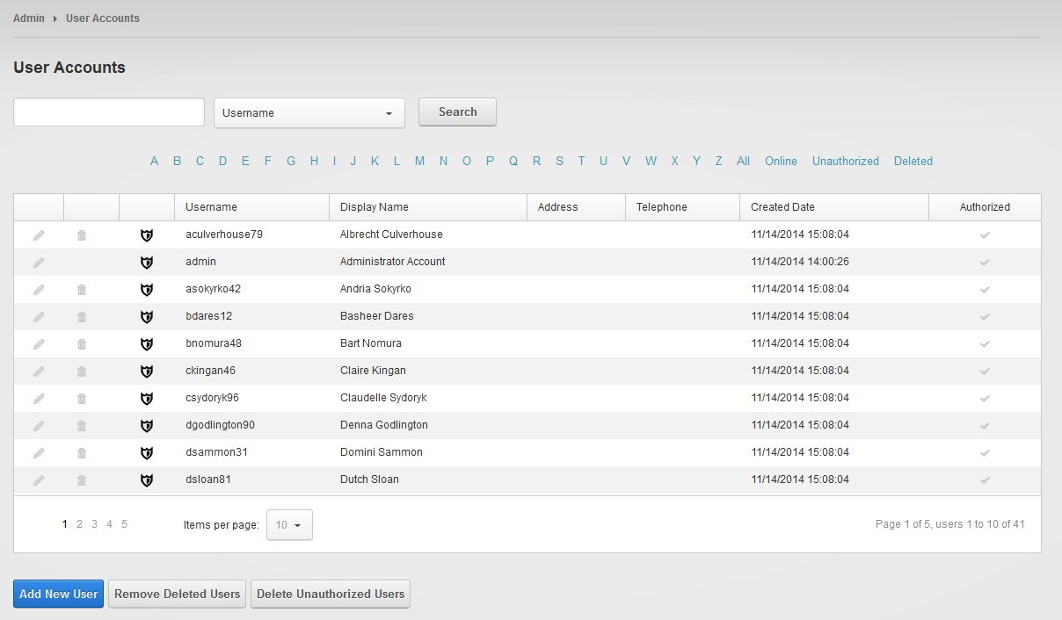The height and width of the screenshot is (620, 1062).
Task: Edit user dgodlington90 pencil icon
Action: click(x=39, y=426)
